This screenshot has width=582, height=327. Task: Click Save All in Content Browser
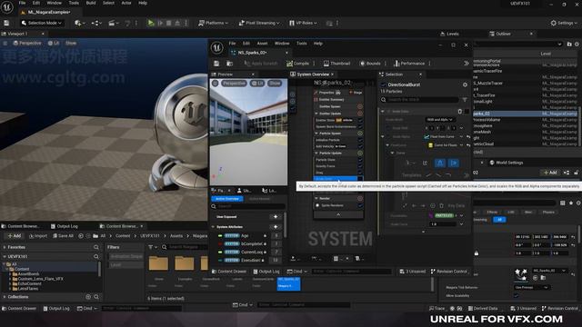[63, 236]
